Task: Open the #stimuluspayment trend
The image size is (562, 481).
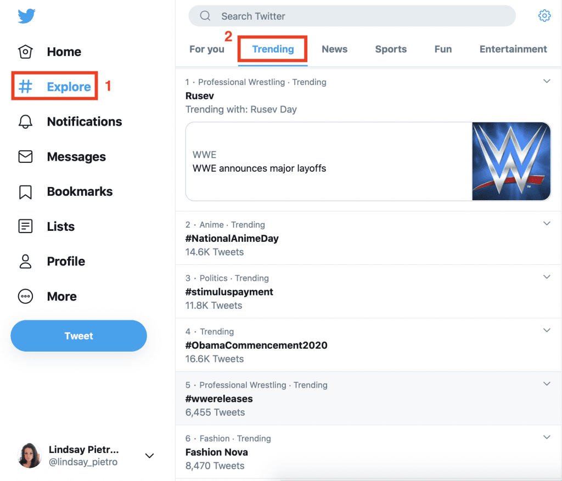Action: (x=229, y=292)
